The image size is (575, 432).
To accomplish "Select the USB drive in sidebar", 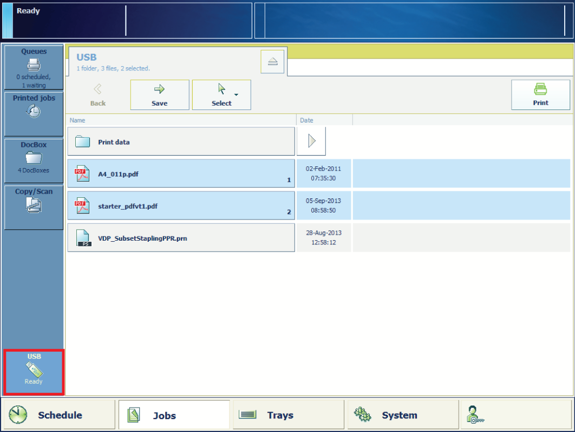I will coord(34,372).
